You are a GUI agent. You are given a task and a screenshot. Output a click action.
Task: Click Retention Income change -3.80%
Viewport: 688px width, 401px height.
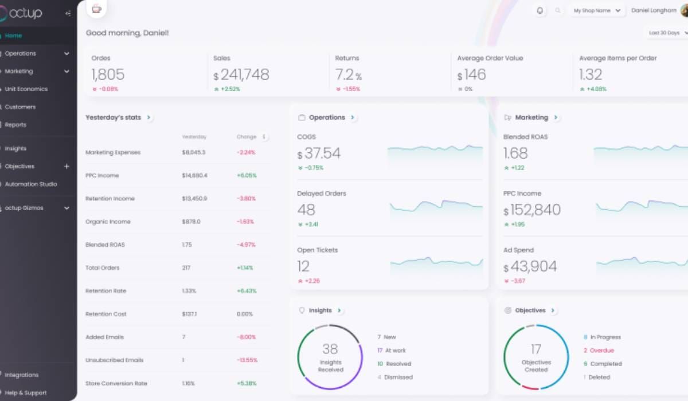coord(246,199)
